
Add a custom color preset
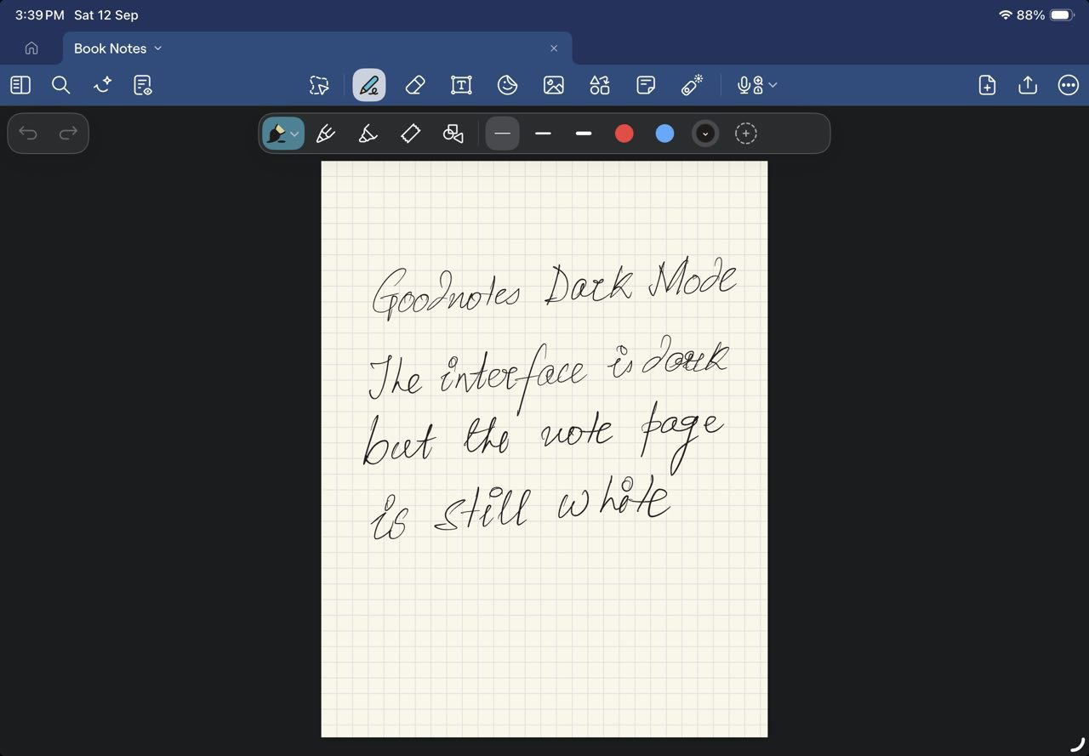click(746, 134)
